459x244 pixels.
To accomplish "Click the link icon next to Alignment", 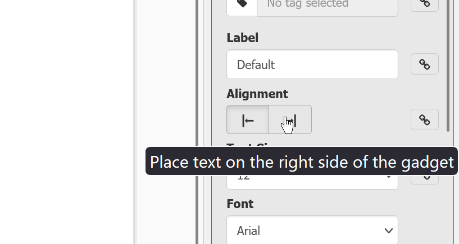I will click(x=425, y=119).
